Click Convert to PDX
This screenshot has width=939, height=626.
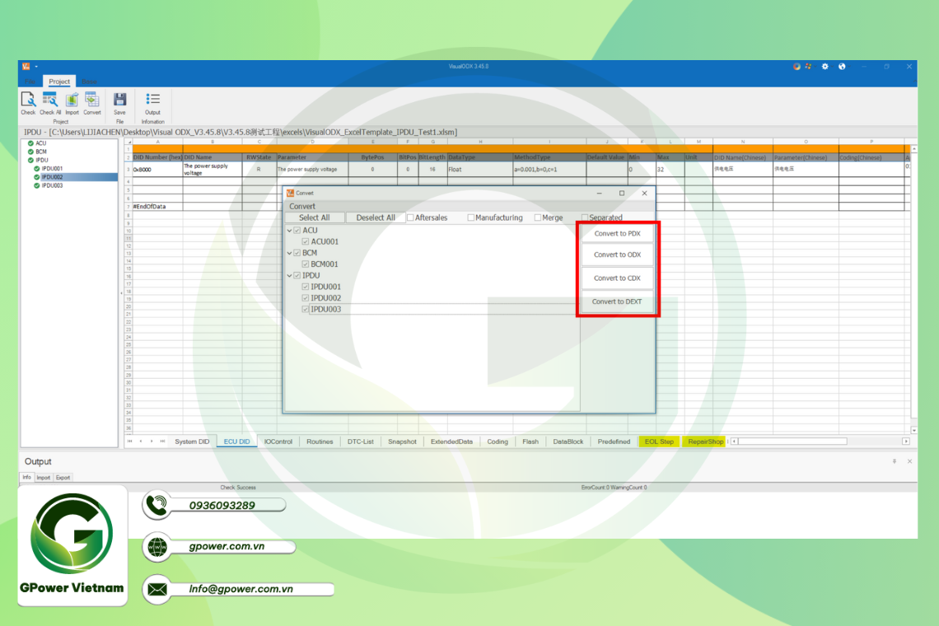[x=617, y=234]
